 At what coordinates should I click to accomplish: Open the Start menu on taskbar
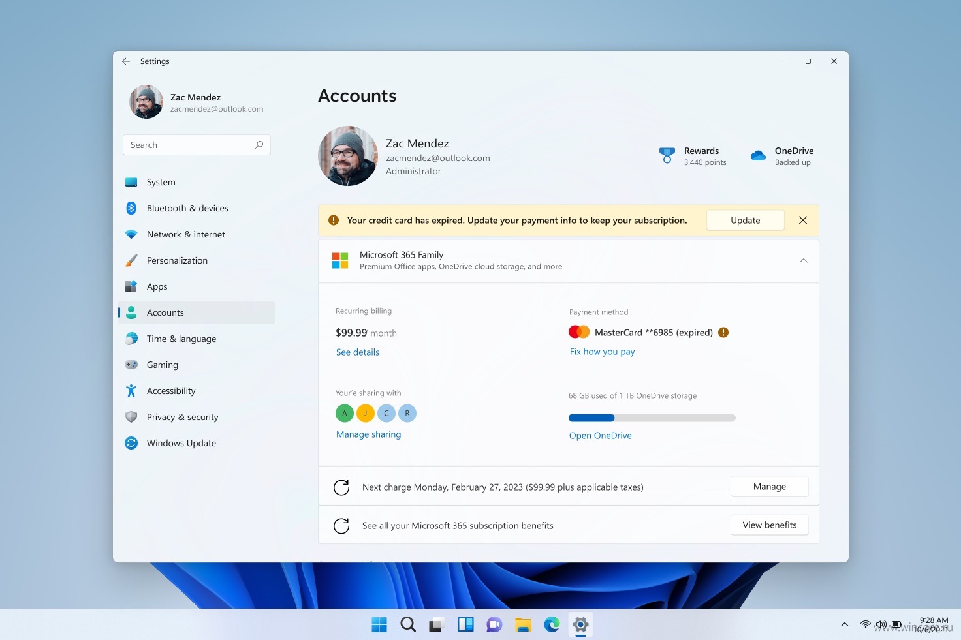pyautogui.click(x=379, y=625)
